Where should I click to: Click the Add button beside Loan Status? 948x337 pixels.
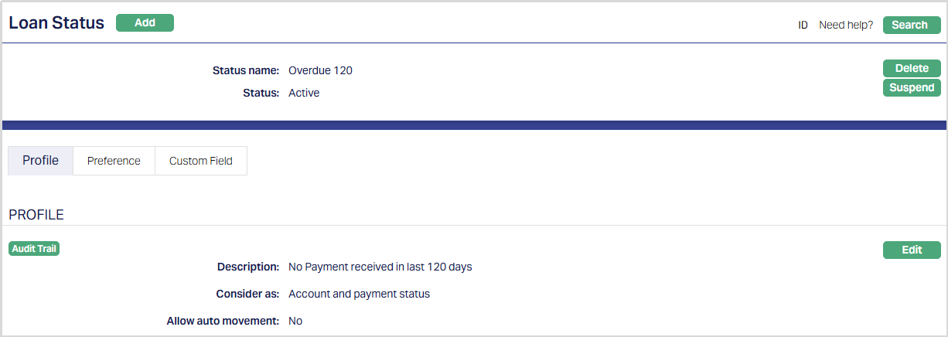point(145,23)
